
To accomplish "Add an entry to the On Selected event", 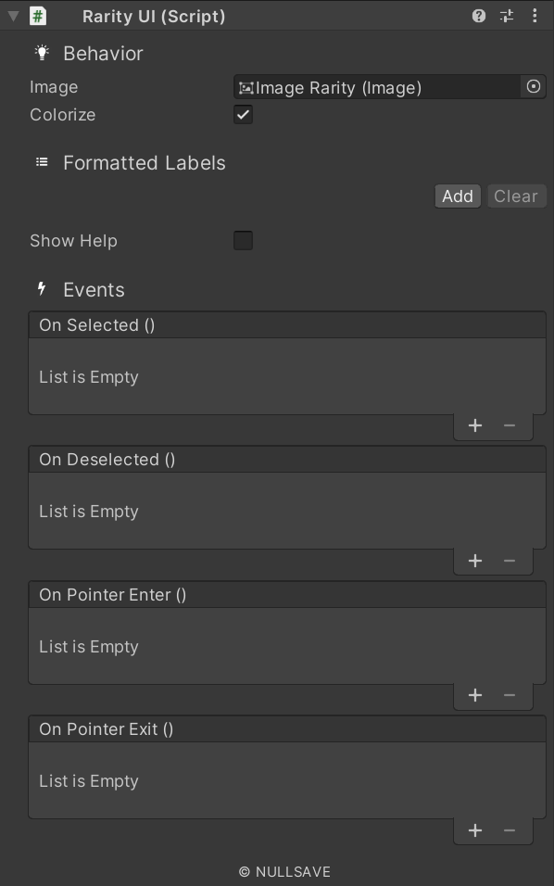I will (475, 425).
